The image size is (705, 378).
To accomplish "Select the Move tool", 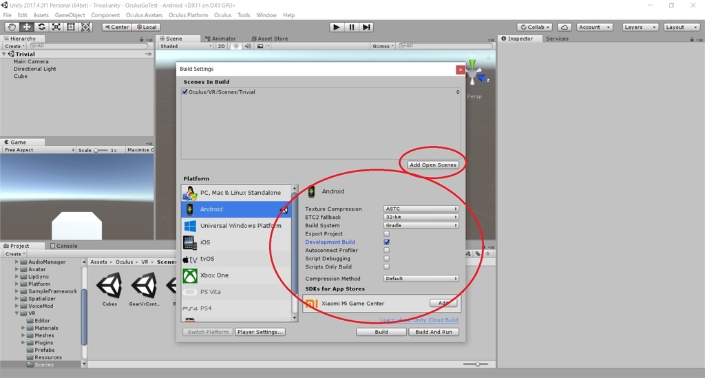I will [27, 27].
